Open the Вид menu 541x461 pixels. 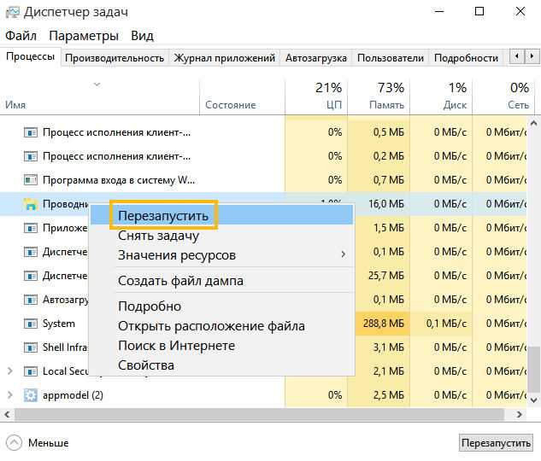point(142,36)
